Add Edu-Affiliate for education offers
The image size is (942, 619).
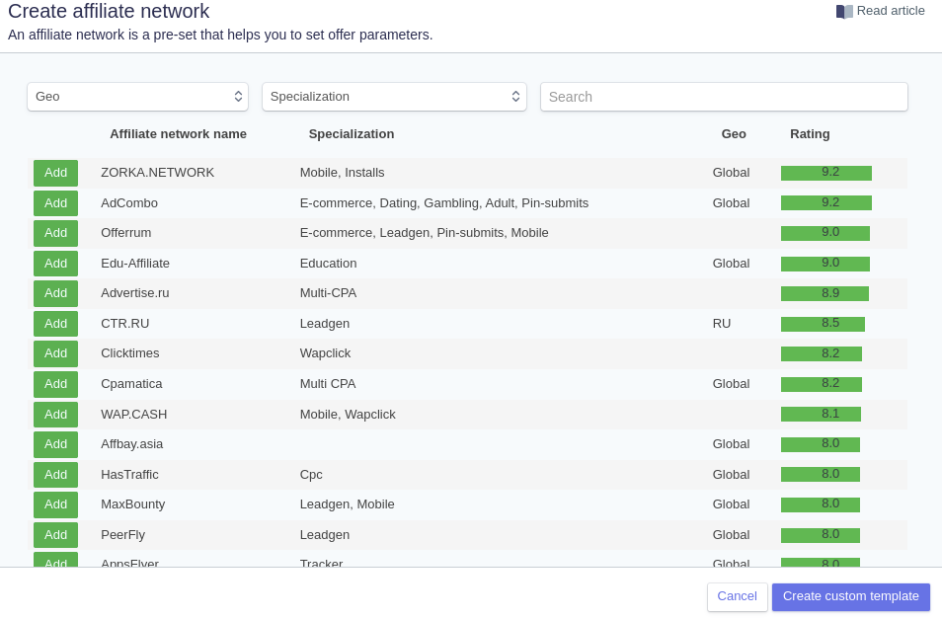pos(55,264)
